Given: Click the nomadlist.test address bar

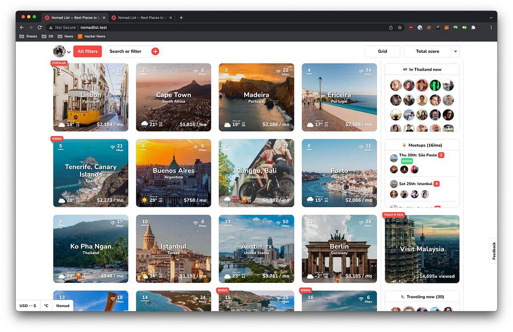Looking at the screenshot, I should point(93,28).
